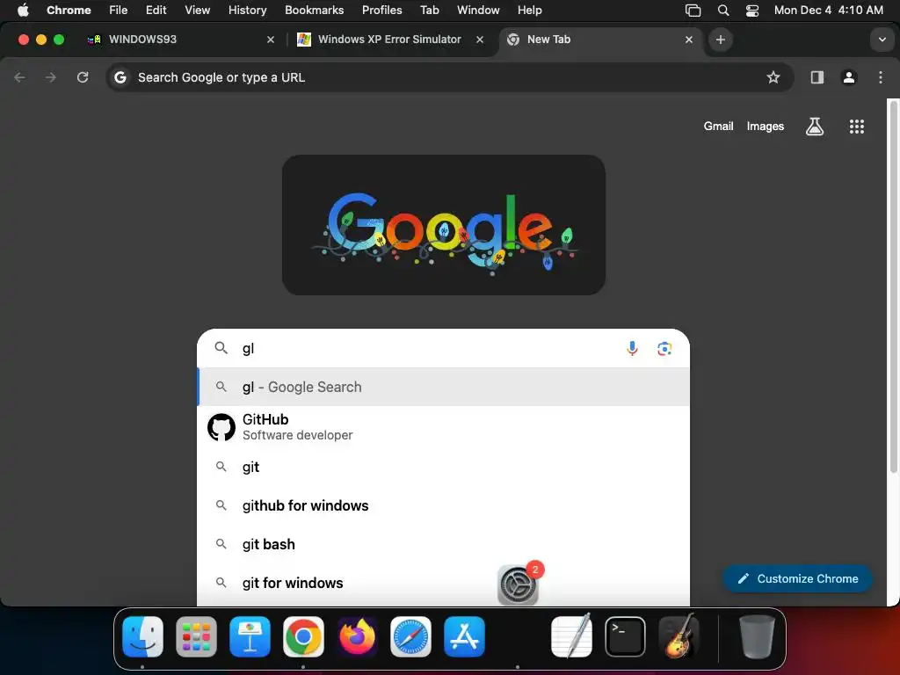900x675 pixels.
Task: Search by image with Google Lens icon
Action: 664,348
